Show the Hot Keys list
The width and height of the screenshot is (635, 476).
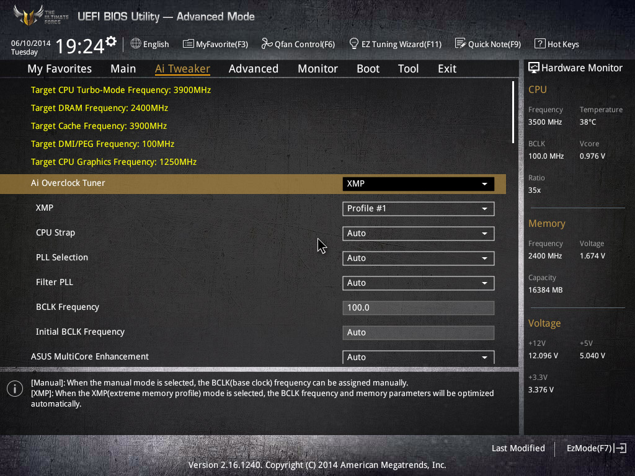click(x=557, y=44)
